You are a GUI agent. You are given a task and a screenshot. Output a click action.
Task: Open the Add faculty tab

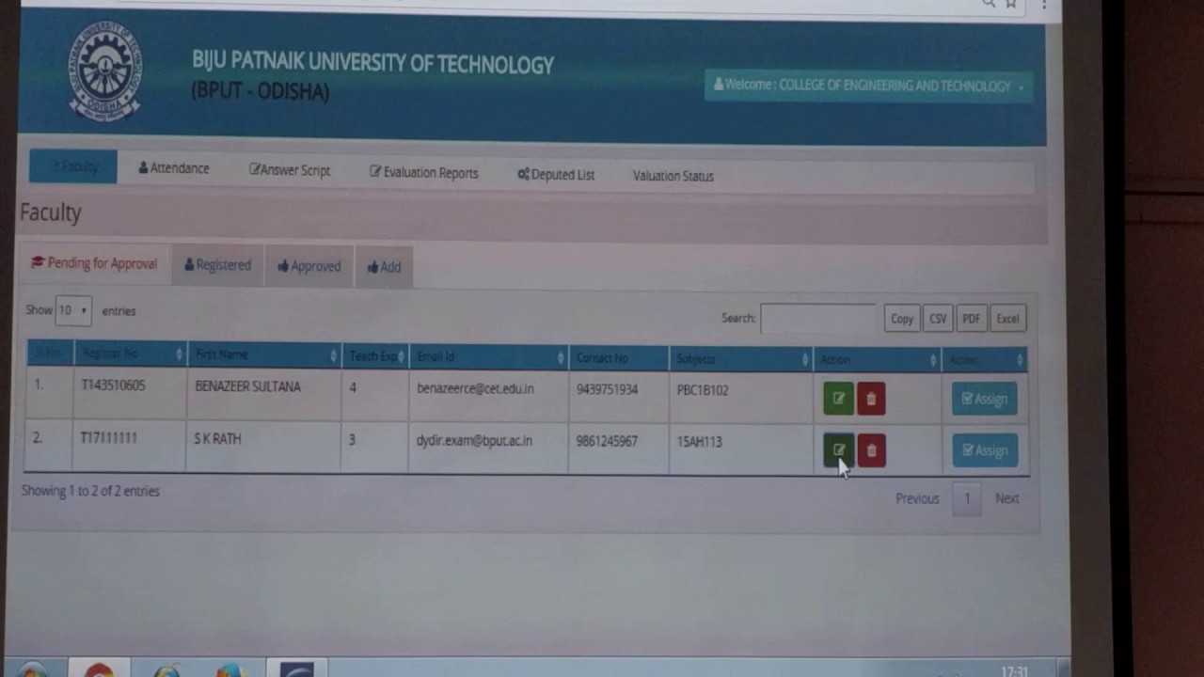click(x=384, y=267)
